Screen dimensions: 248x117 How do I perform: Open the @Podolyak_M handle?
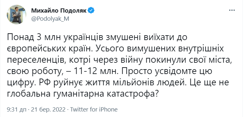click(x=50, y=19)
